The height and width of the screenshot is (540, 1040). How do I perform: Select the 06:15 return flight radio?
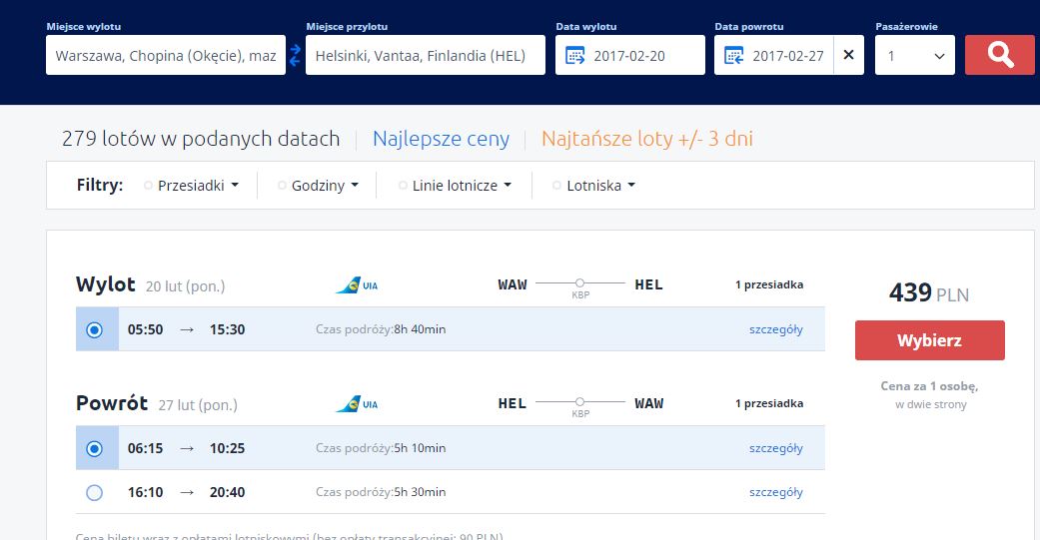tap(95, 448)
